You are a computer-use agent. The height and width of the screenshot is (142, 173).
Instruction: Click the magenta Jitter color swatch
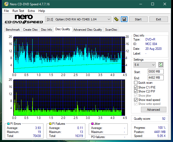(x=92, y=124)
